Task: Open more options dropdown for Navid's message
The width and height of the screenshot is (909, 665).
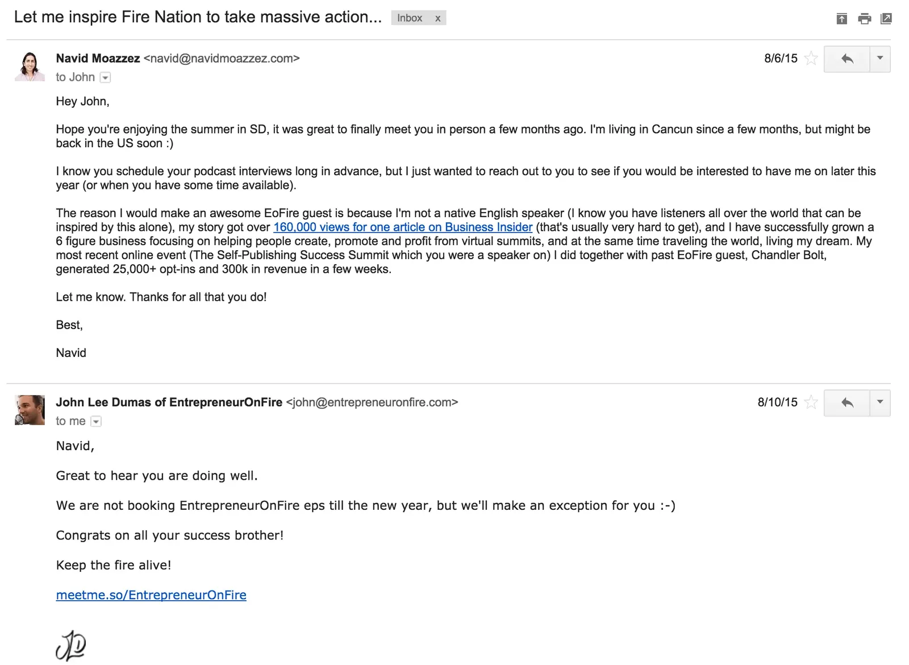Action: (880, 59)
